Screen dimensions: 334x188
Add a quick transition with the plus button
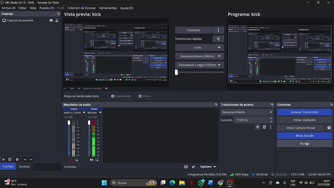(218, 39)
